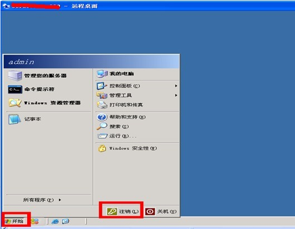
Task: Expand the 控制面板 submenu arrow
Action: tap(176, 86)
